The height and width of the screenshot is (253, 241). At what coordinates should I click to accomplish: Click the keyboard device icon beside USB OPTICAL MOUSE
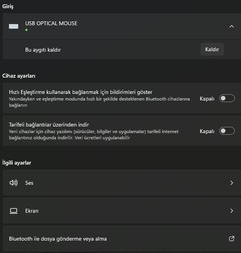14,26
